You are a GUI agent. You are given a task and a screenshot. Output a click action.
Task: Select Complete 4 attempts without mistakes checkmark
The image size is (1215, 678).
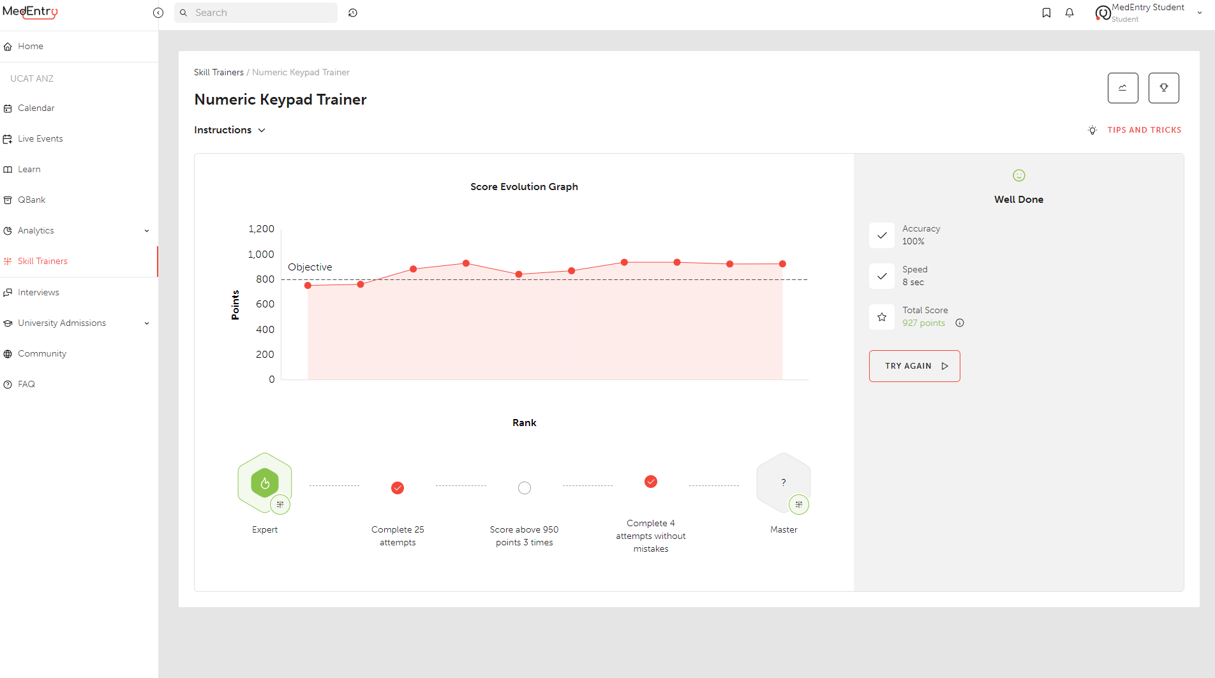651,482
